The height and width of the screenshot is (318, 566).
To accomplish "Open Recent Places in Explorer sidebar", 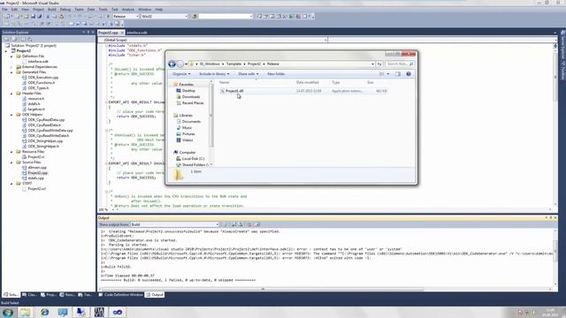I will pos(193,102).
